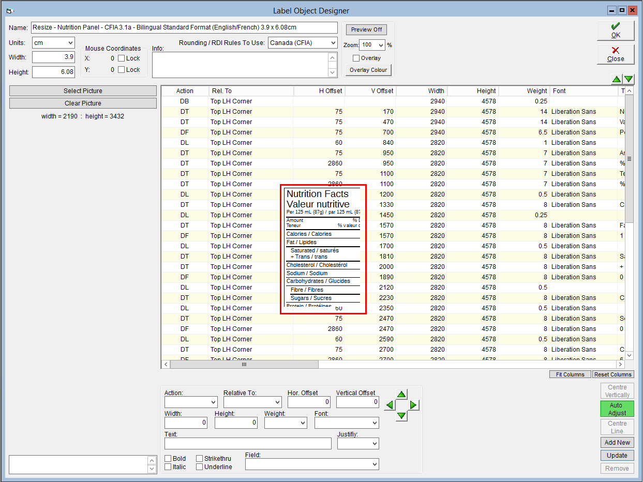Screen dimensions: 643x482
Task: Click the table's horizontal scrollbar thumb
Action: 244,365
